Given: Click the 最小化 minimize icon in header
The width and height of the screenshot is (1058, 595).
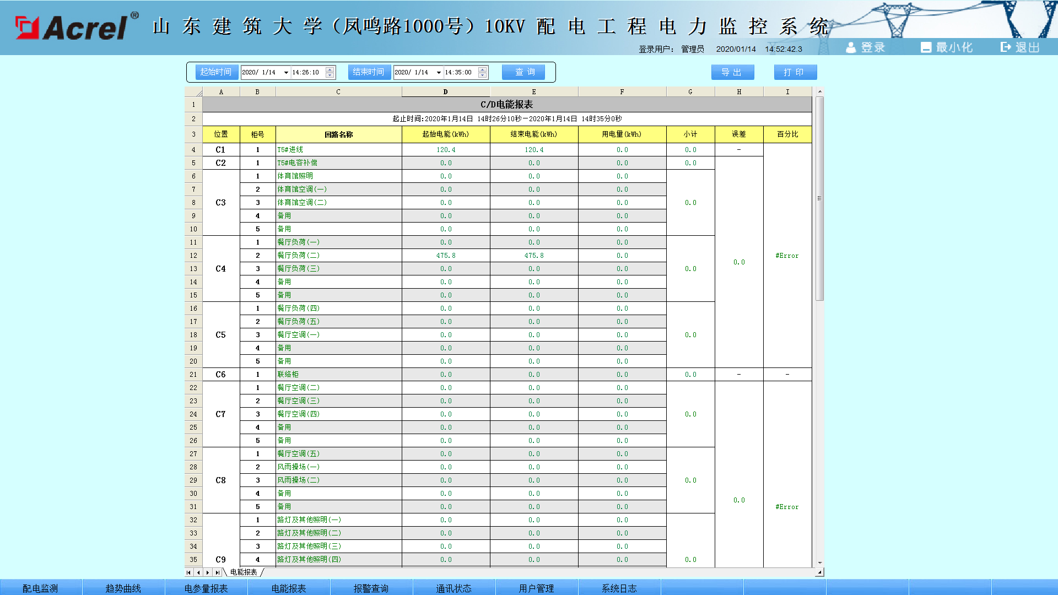Looking at the screenshot, I should point(926,48).
